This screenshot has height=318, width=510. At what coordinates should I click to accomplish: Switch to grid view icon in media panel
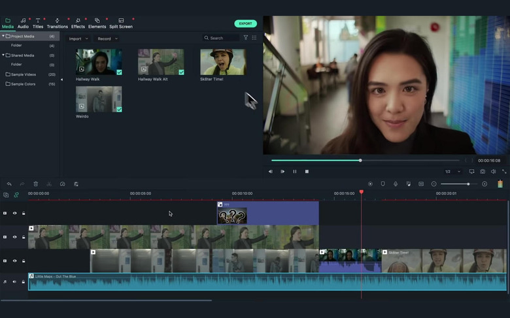254,38
